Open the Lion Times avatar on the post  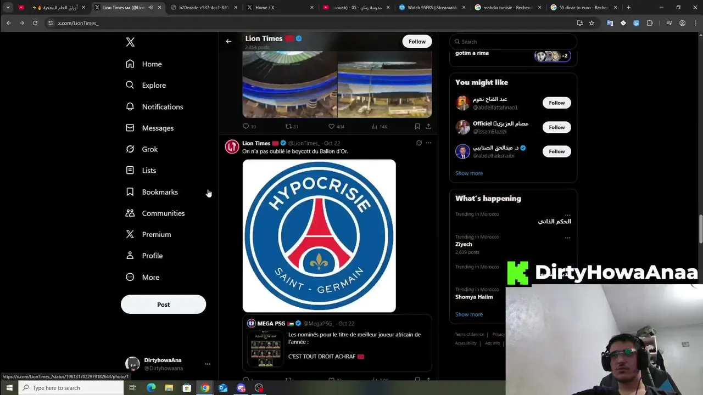coord(232,146)
